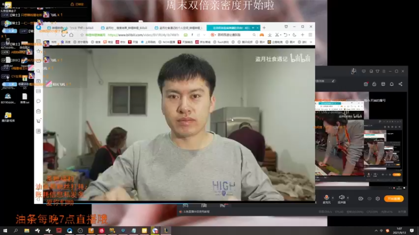Open the notification bell in streaming app
The height and width of the screenshot is (235, 419).
coord(392,84)
